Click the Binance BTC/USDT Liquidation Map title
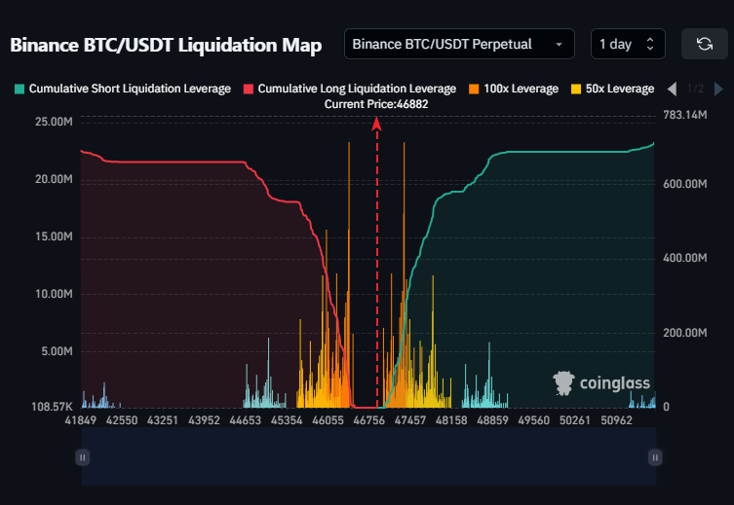The width and height of the screenshot is (734, 505). [166, 46]
